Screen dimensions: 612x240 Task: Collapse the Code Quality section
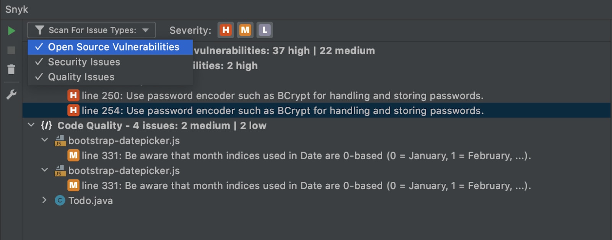tap(31, 125)
